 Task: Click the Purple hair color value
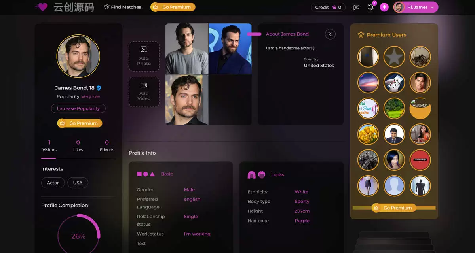tap(302, 221)
